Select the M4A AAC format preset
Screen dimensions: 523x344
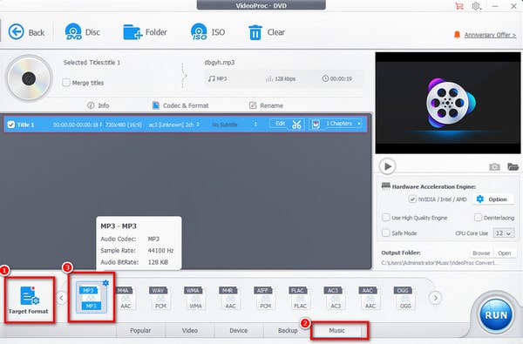[x=126, y=298]
